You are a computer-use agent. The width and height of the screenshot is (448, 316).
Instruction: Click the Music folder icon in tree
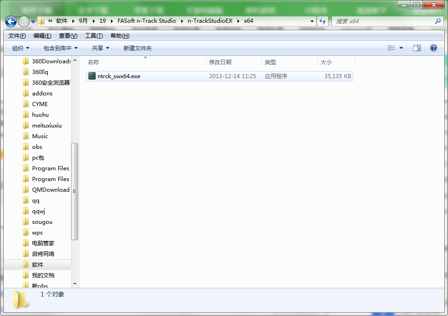coord(26,136)
